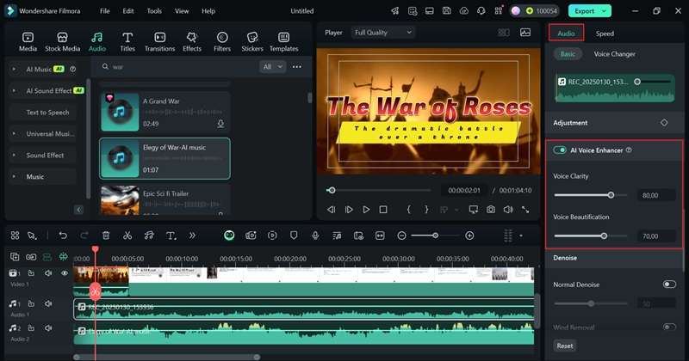Enable the Wind Removal toggle
The height and width of the screenshot is (361, 689).
tap(669, 327)
